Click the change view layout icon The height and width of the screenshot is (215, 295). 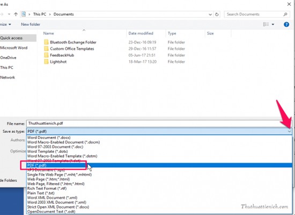click(266, 24)
